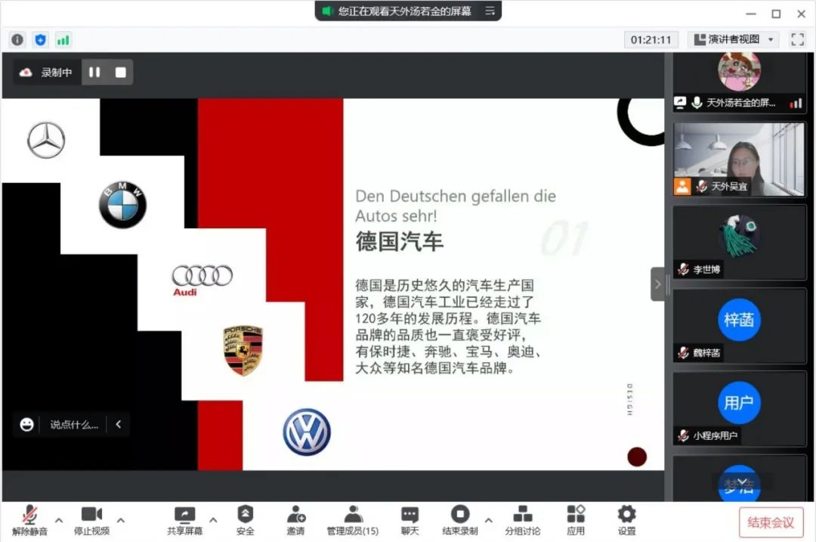Image resolution: width=816 pixels, height=542 pixels.
Task: Click the muted mic icon on 魏梓菡
Action: click(x=684, y=352)
